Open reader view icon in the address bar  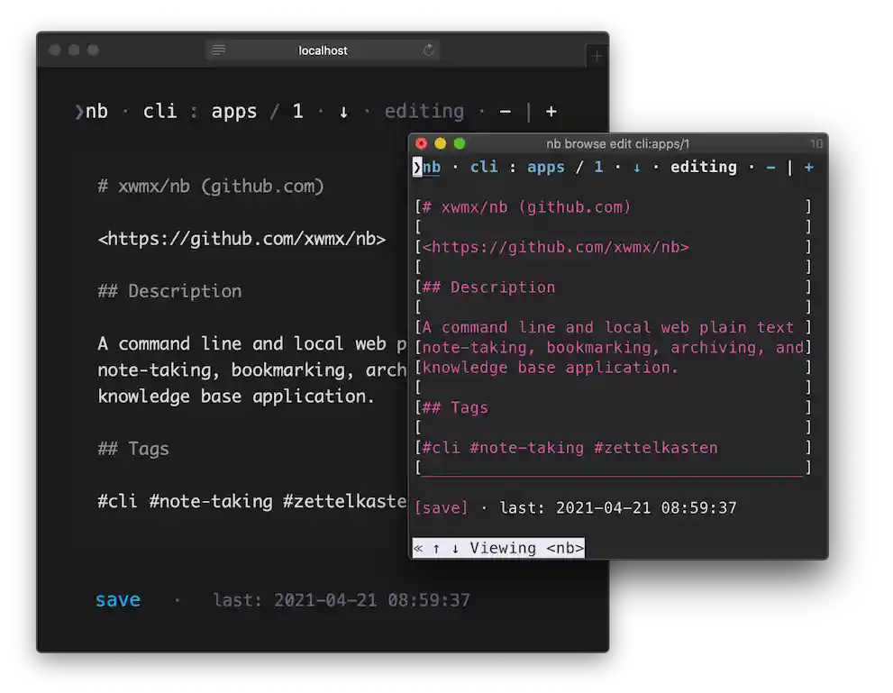click(219, 50)
